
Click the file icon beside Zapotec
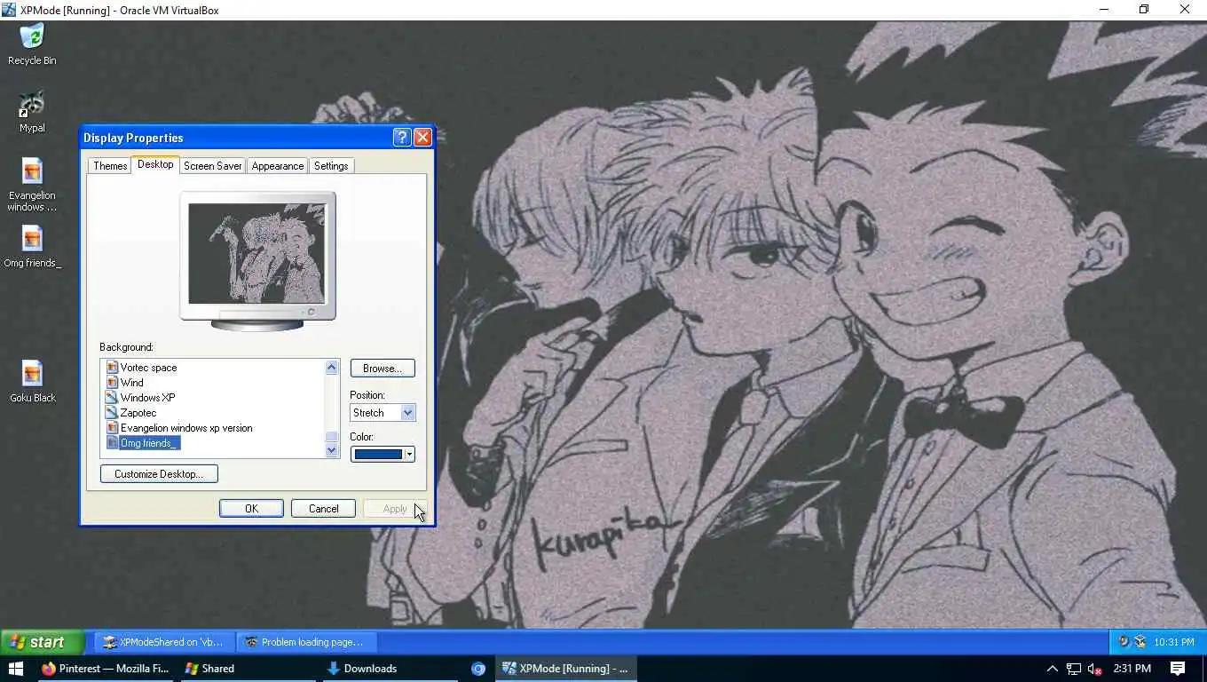tap(112, 413)
